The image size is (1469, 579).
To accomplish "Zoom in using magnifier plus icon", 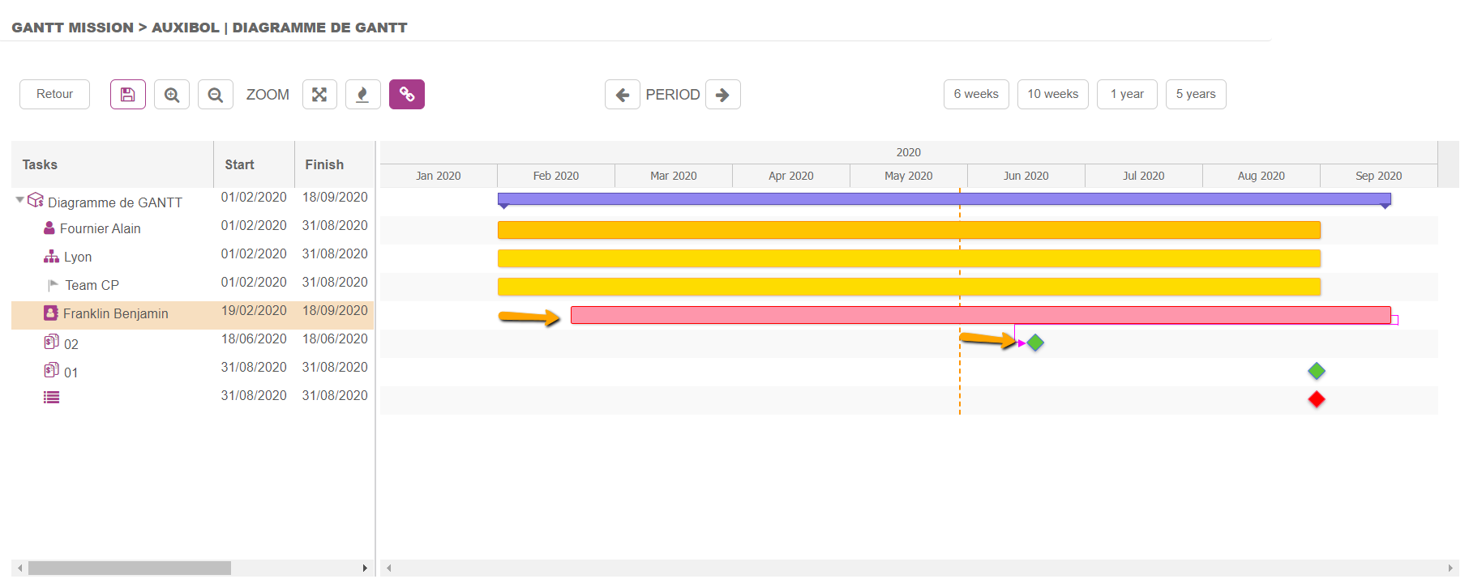I will tap(172, 95).
